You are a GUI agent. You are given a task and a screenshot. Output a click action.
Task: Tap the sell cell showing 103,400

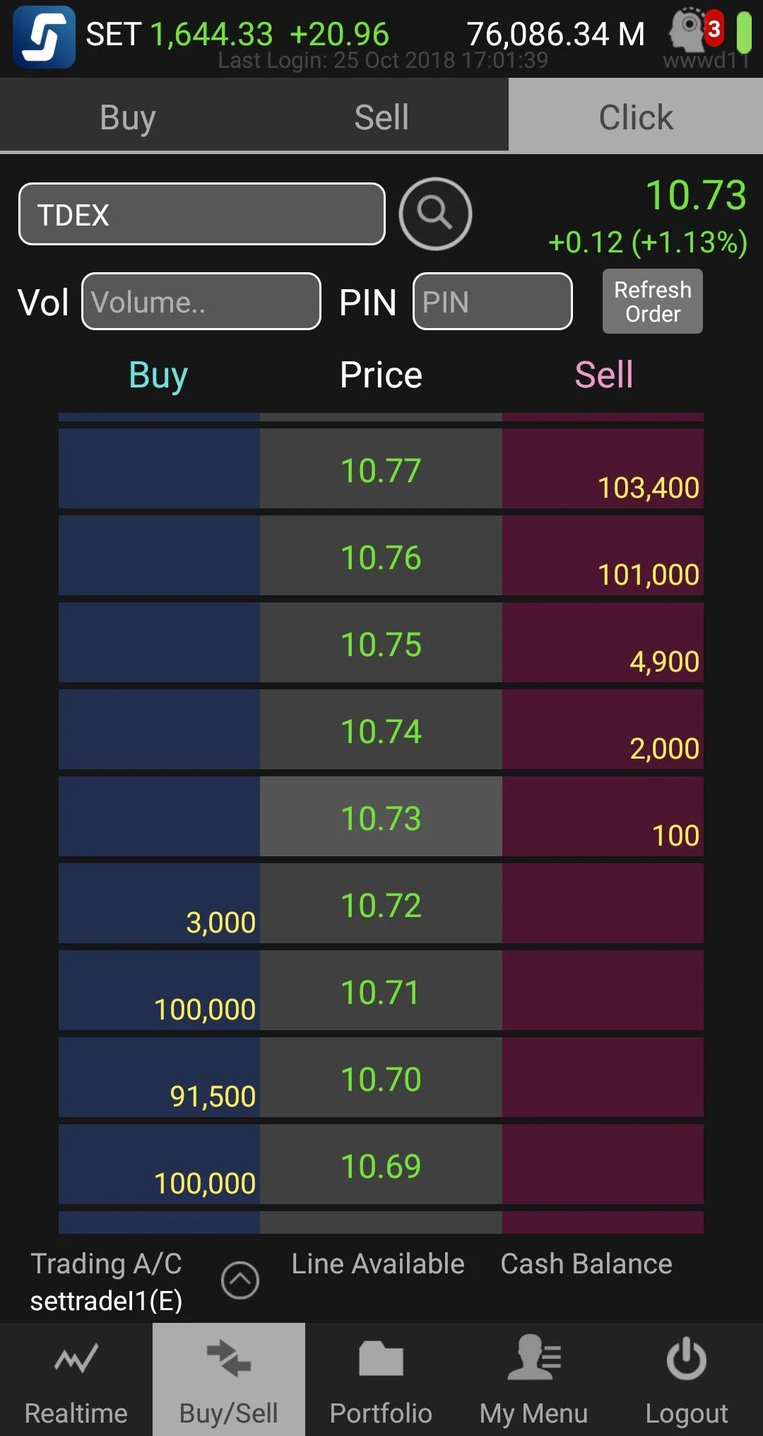[603, 469]
